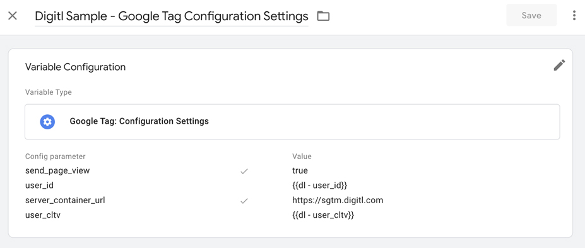Click the 'Variable Type' label

tap(49, 92)
